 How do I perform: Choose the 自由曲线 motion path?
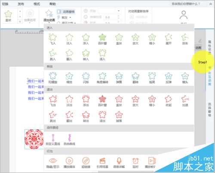69,140
